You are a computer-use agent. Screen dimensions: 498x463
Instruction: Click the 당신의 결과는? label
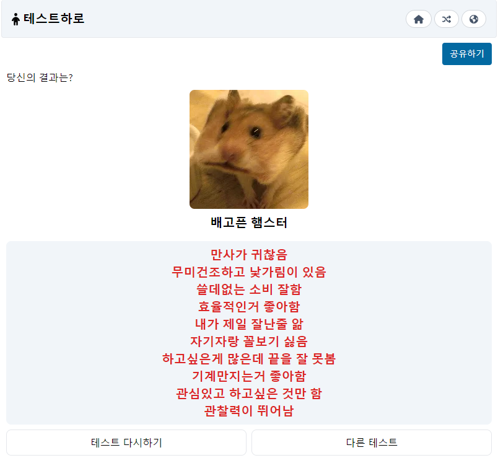pyautogui.click(x=40, y=77)
